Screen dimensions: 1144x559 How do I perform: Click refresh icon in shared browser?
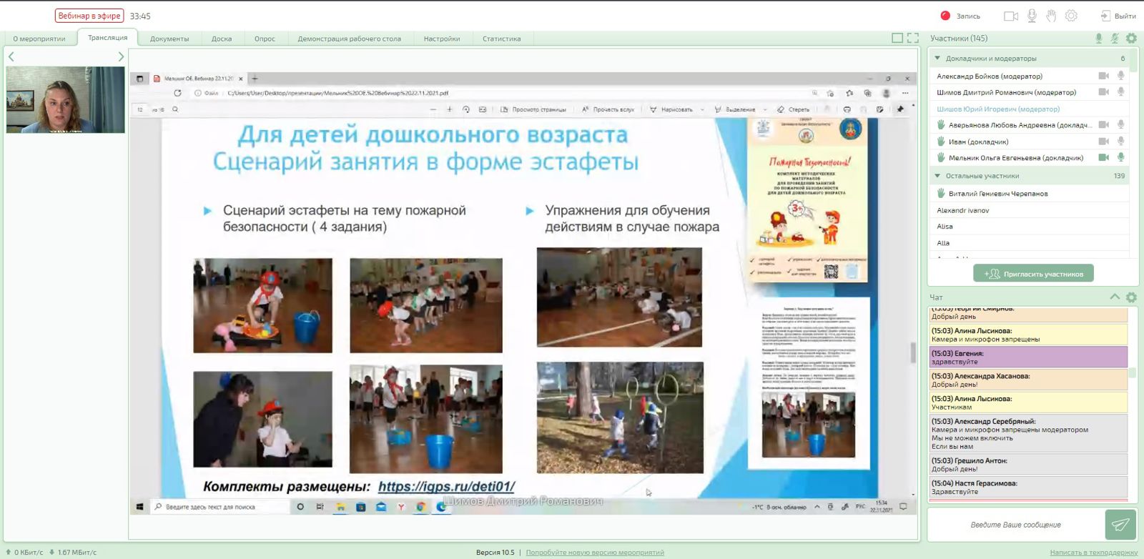(177, 93)
